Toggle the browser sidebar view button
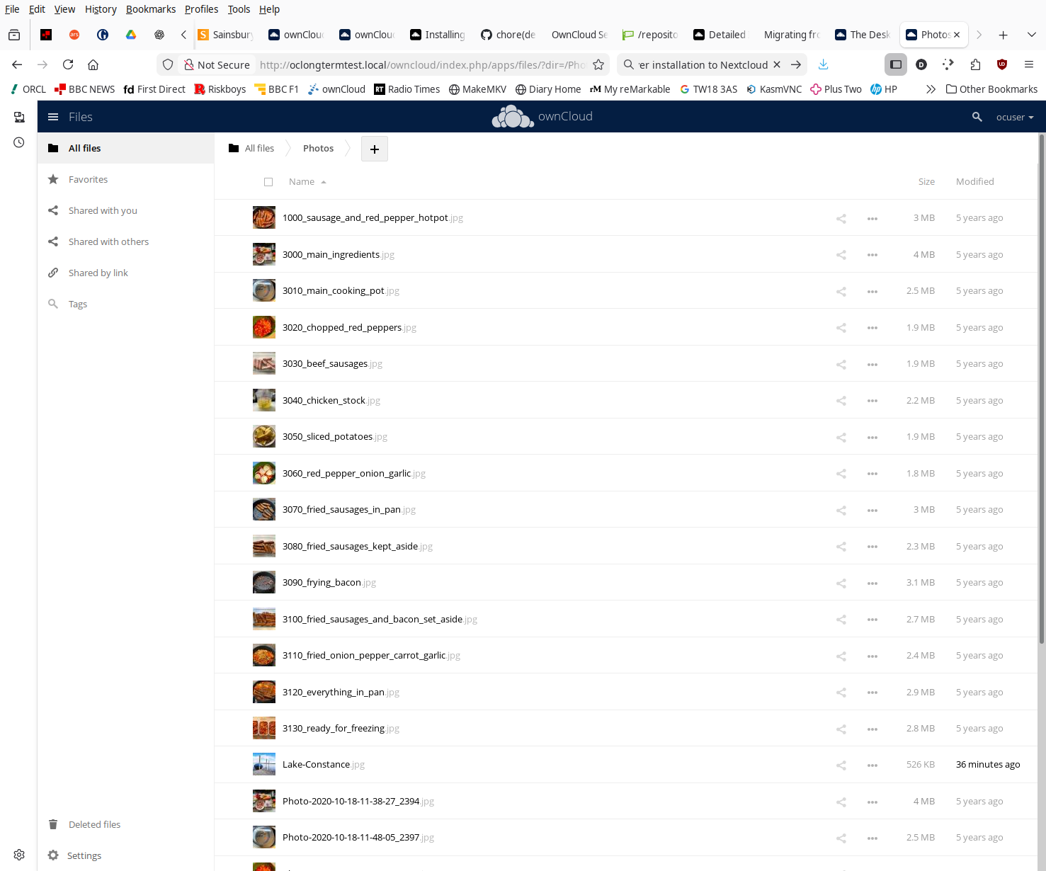This screenshot has height=871, width=1046. coord(896,64)
